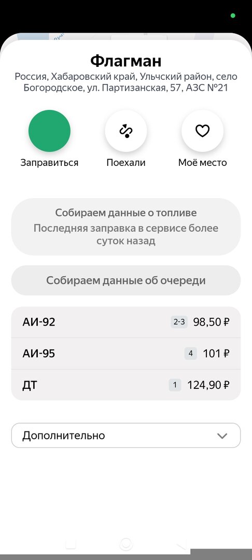The width and height of the screenshot is (252, 560).
Task: Tap the Android back triangle icon
Action: [181, 544]
